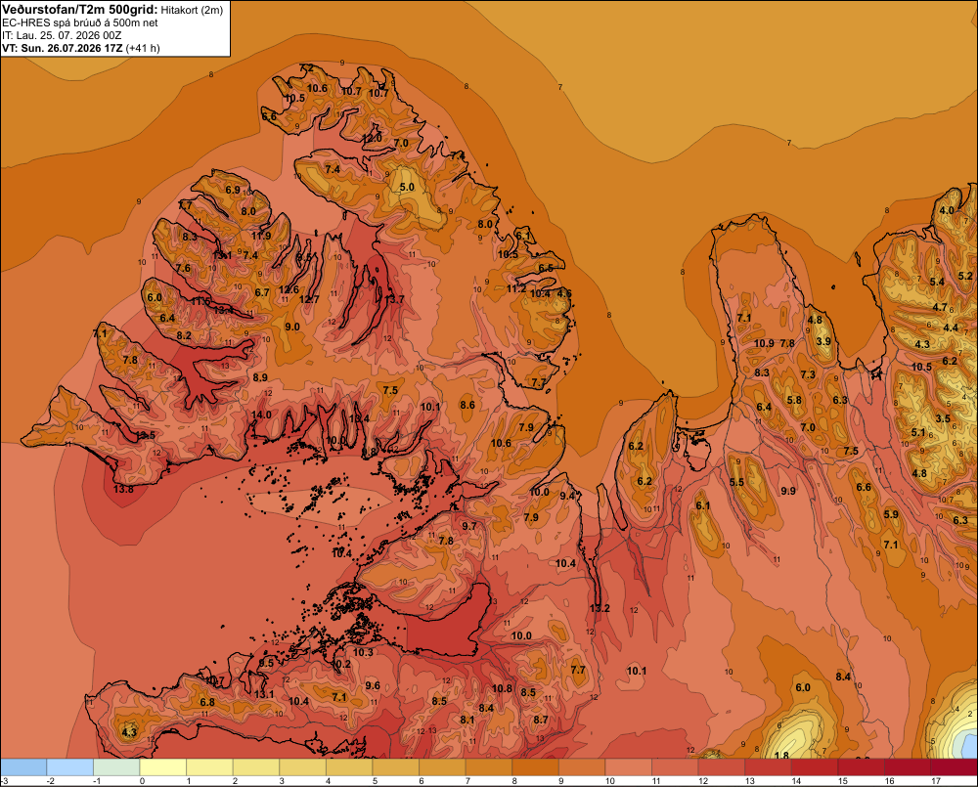Viewport: 978px width, 787px height.
Task: Click the EC-HRES model description text
Action: 80,22
